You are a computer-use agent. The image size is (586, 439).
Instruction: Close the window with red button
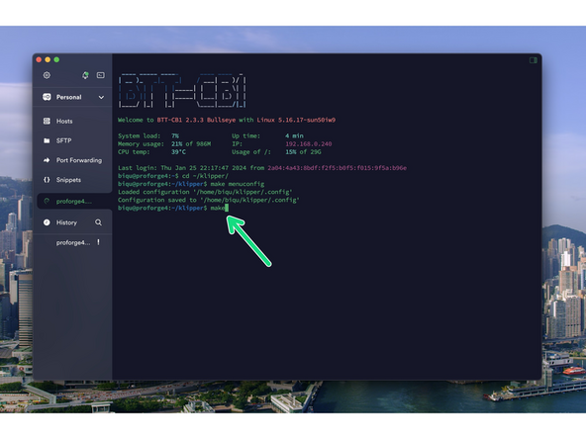[39, 59]
